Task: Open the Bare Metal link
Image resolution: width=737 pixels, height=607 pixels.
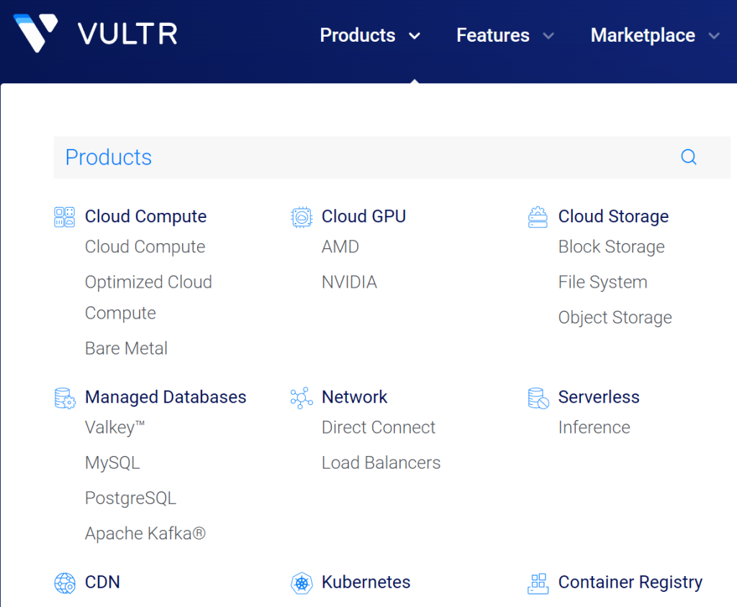Action: (x=126, y=348)
